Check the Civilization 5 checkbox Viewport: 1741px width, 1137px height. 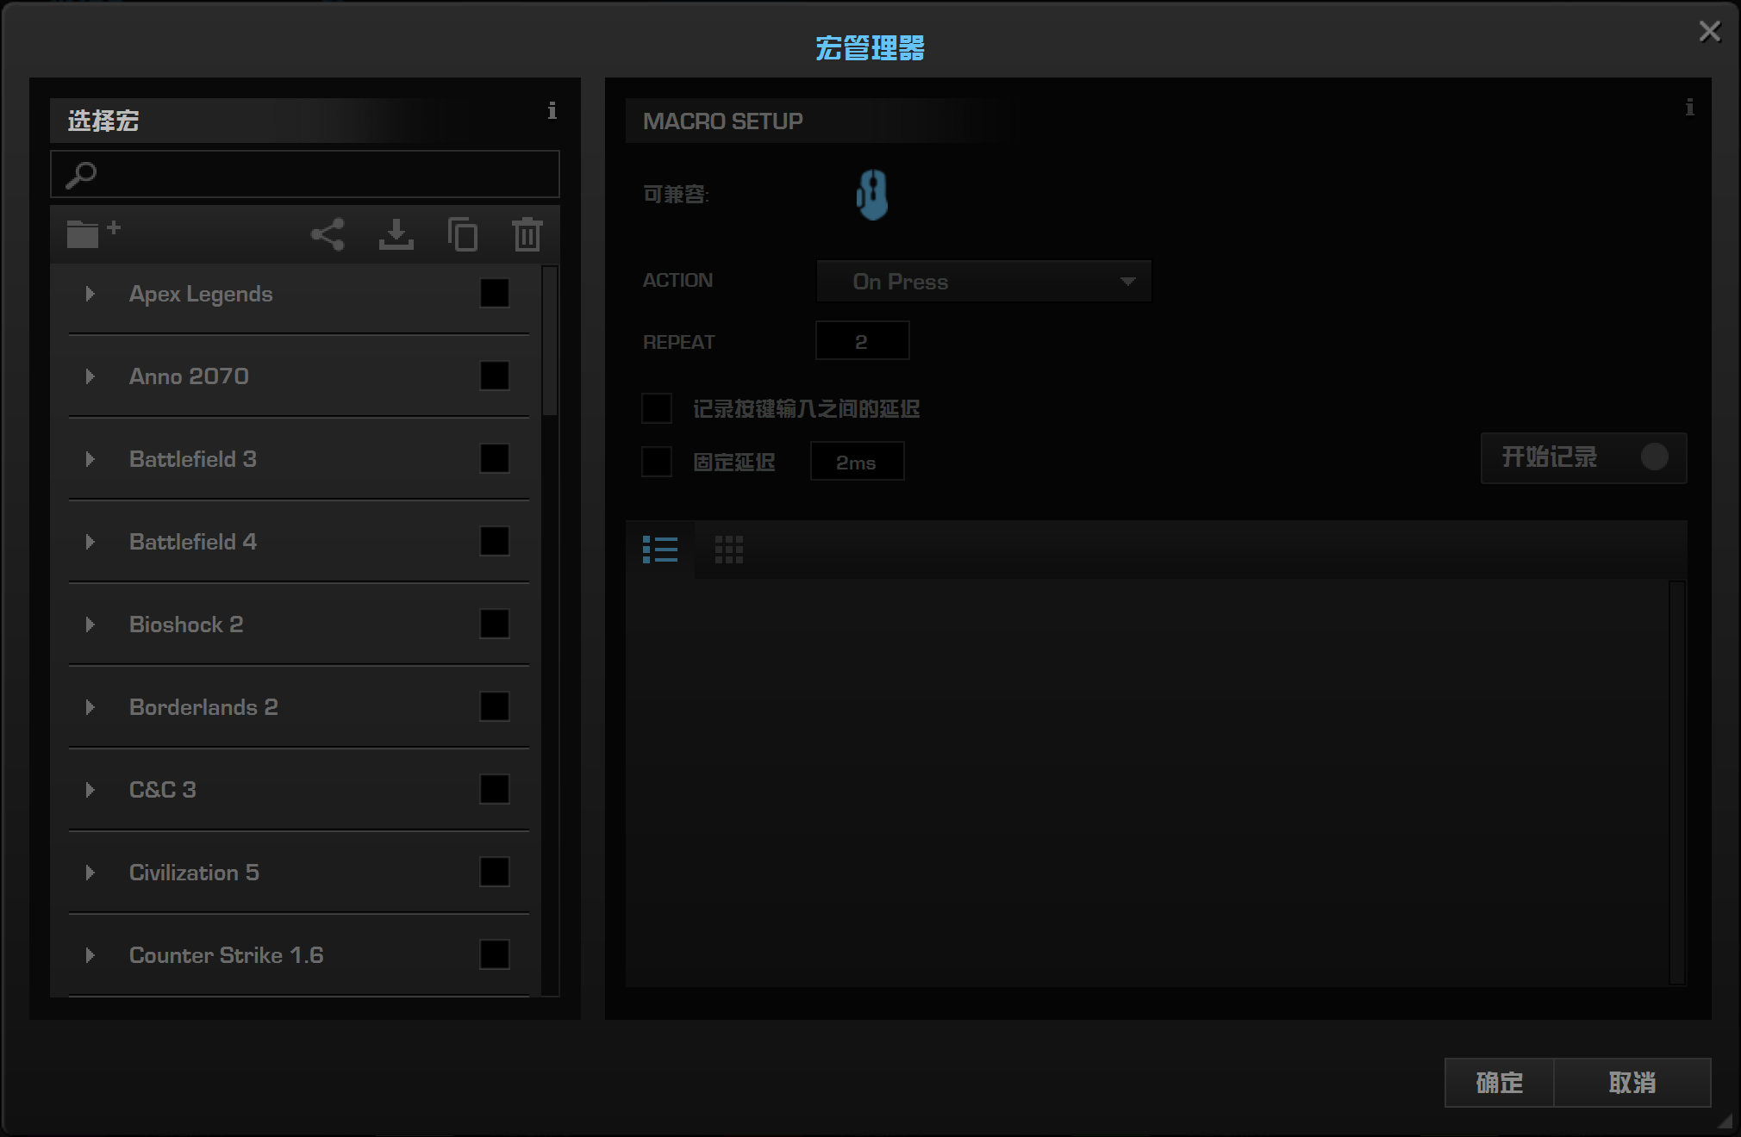point(495,872)
